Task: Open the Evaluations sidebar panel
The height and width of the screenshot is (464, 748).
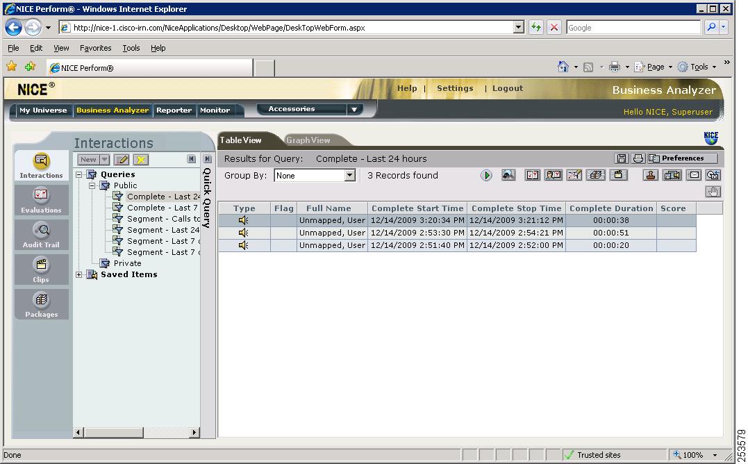Action: (x=42, y=200)
